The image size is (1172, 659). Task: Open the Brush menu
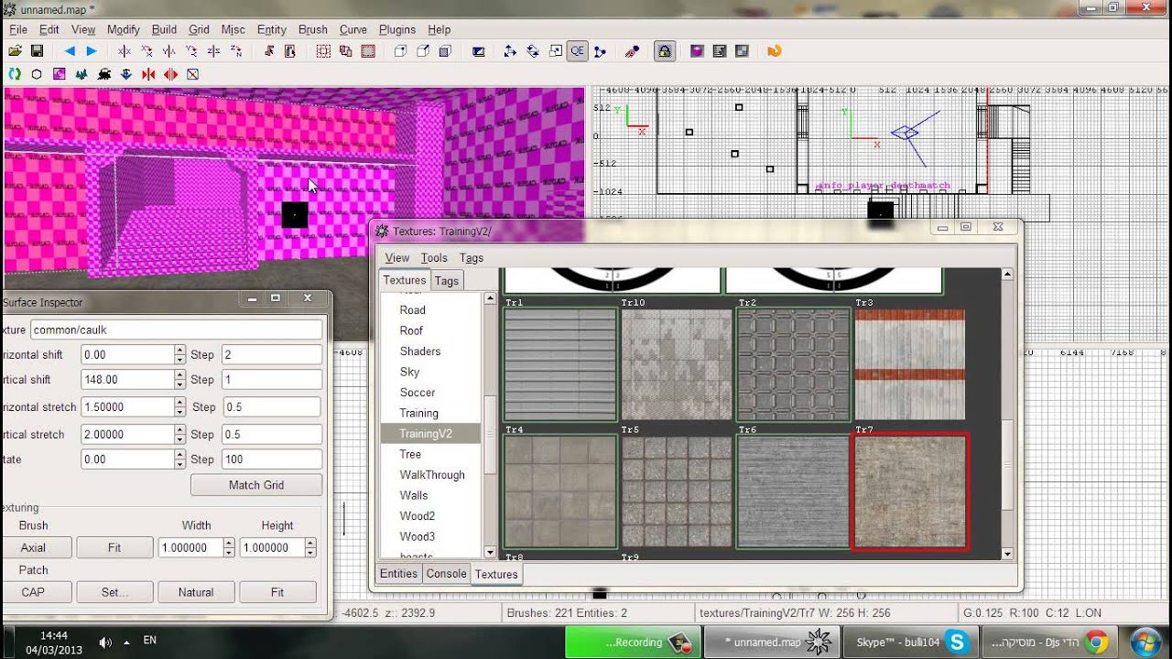click(x=312, y=29)
